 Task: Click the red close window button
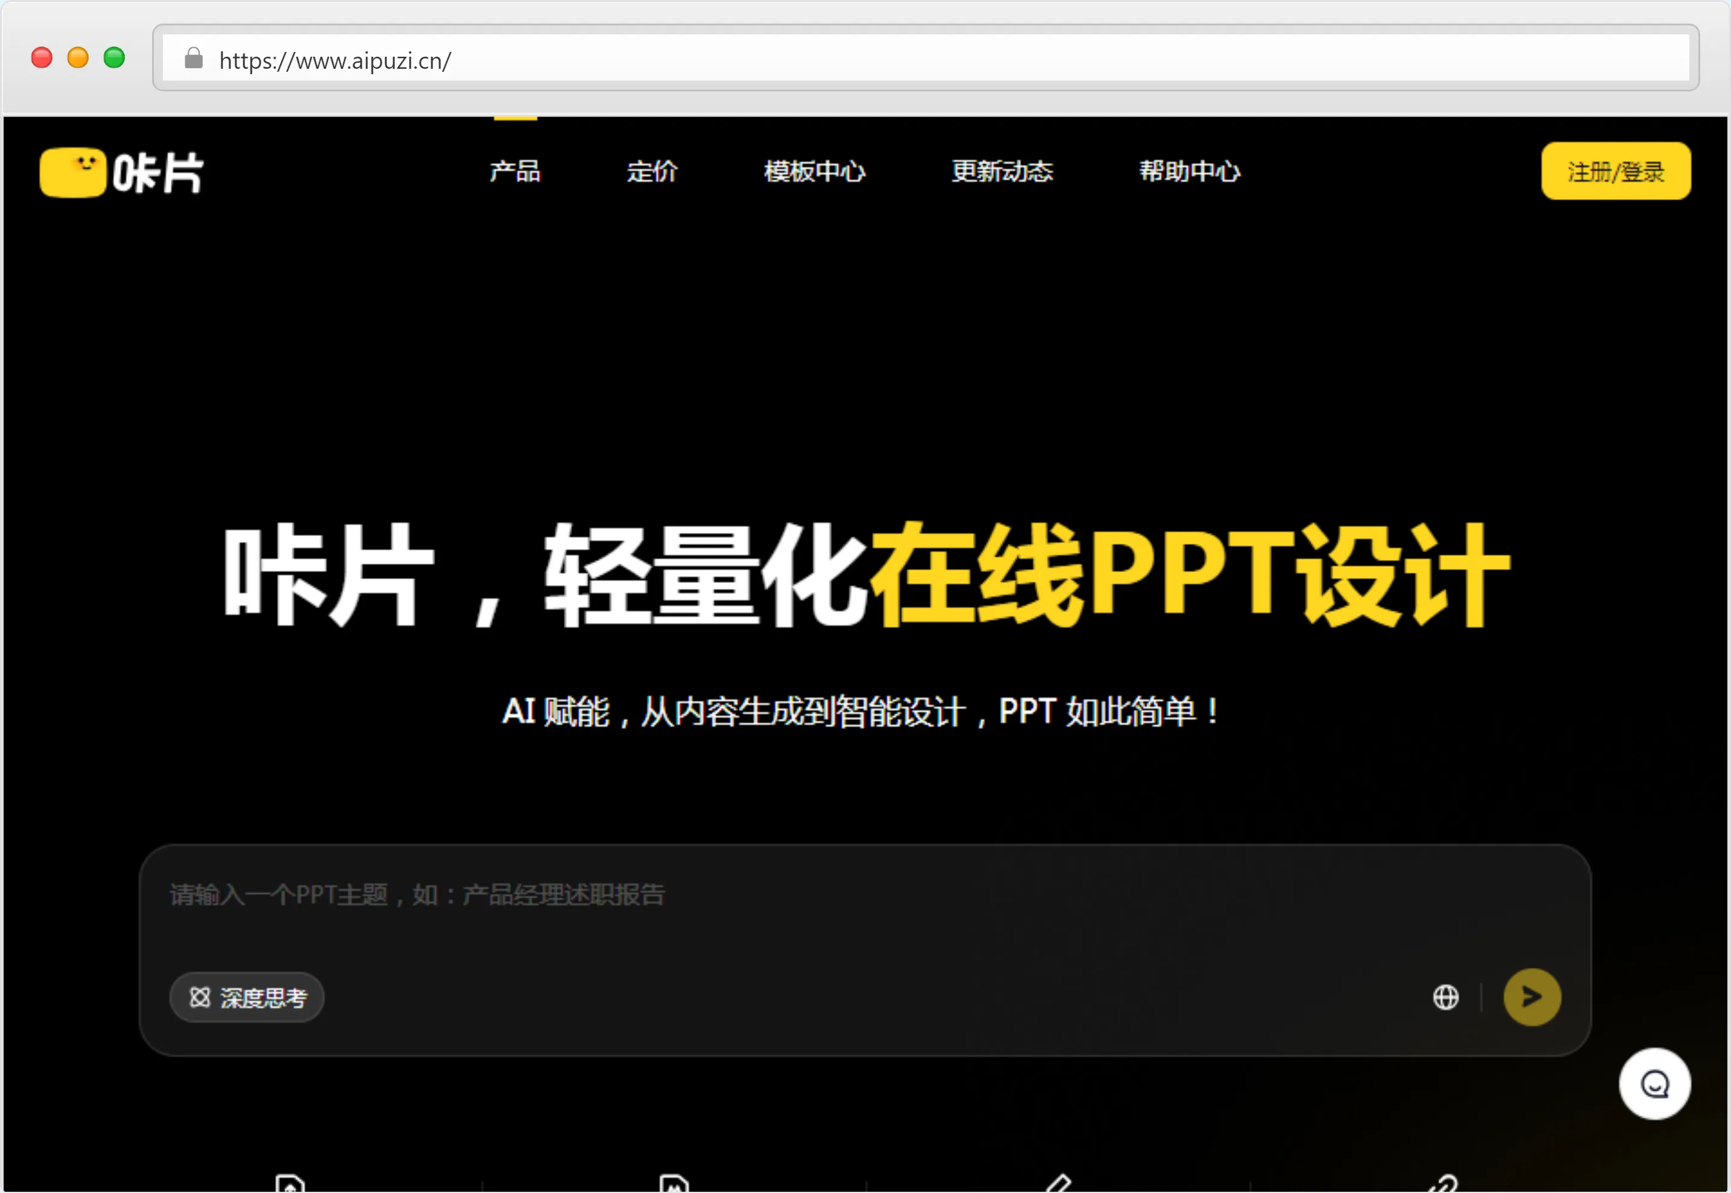pyautogui.click(x=42, y=57)
